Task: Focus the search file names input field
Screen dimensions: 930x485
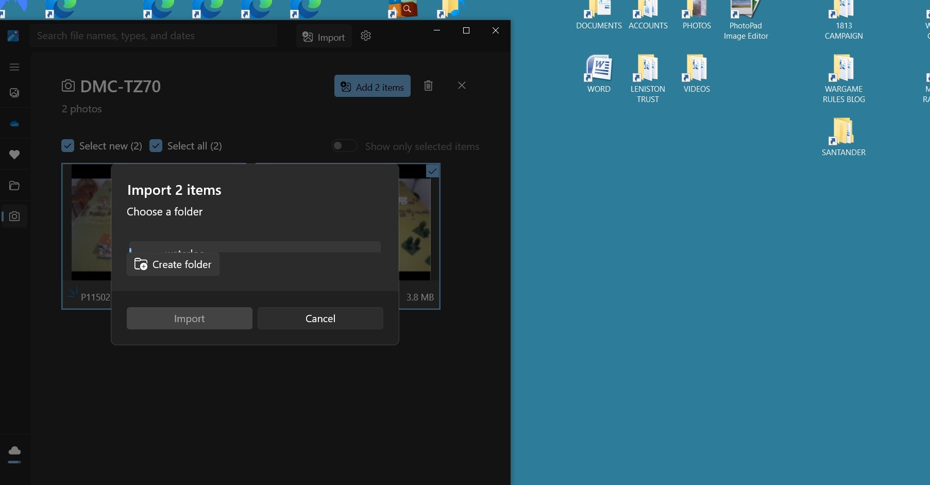Action: 153,36
